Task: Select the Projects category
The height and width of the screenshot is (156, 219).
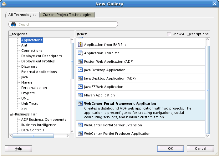Action: 28,93
